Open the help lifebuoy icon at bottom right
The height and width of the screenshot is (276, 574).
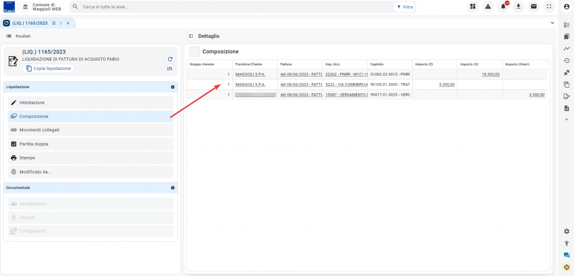point(567,267)
